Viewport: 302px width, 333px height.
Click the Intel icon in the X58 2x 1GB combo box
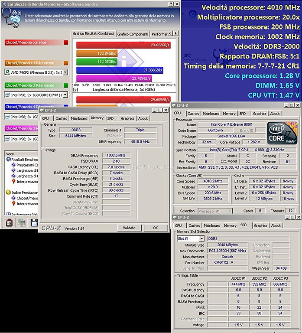pos(7,95)
